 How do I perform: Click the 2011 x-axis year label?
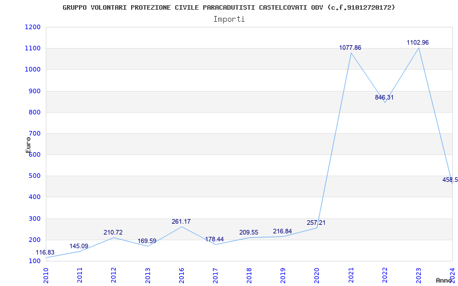click(x=80, y=275)
